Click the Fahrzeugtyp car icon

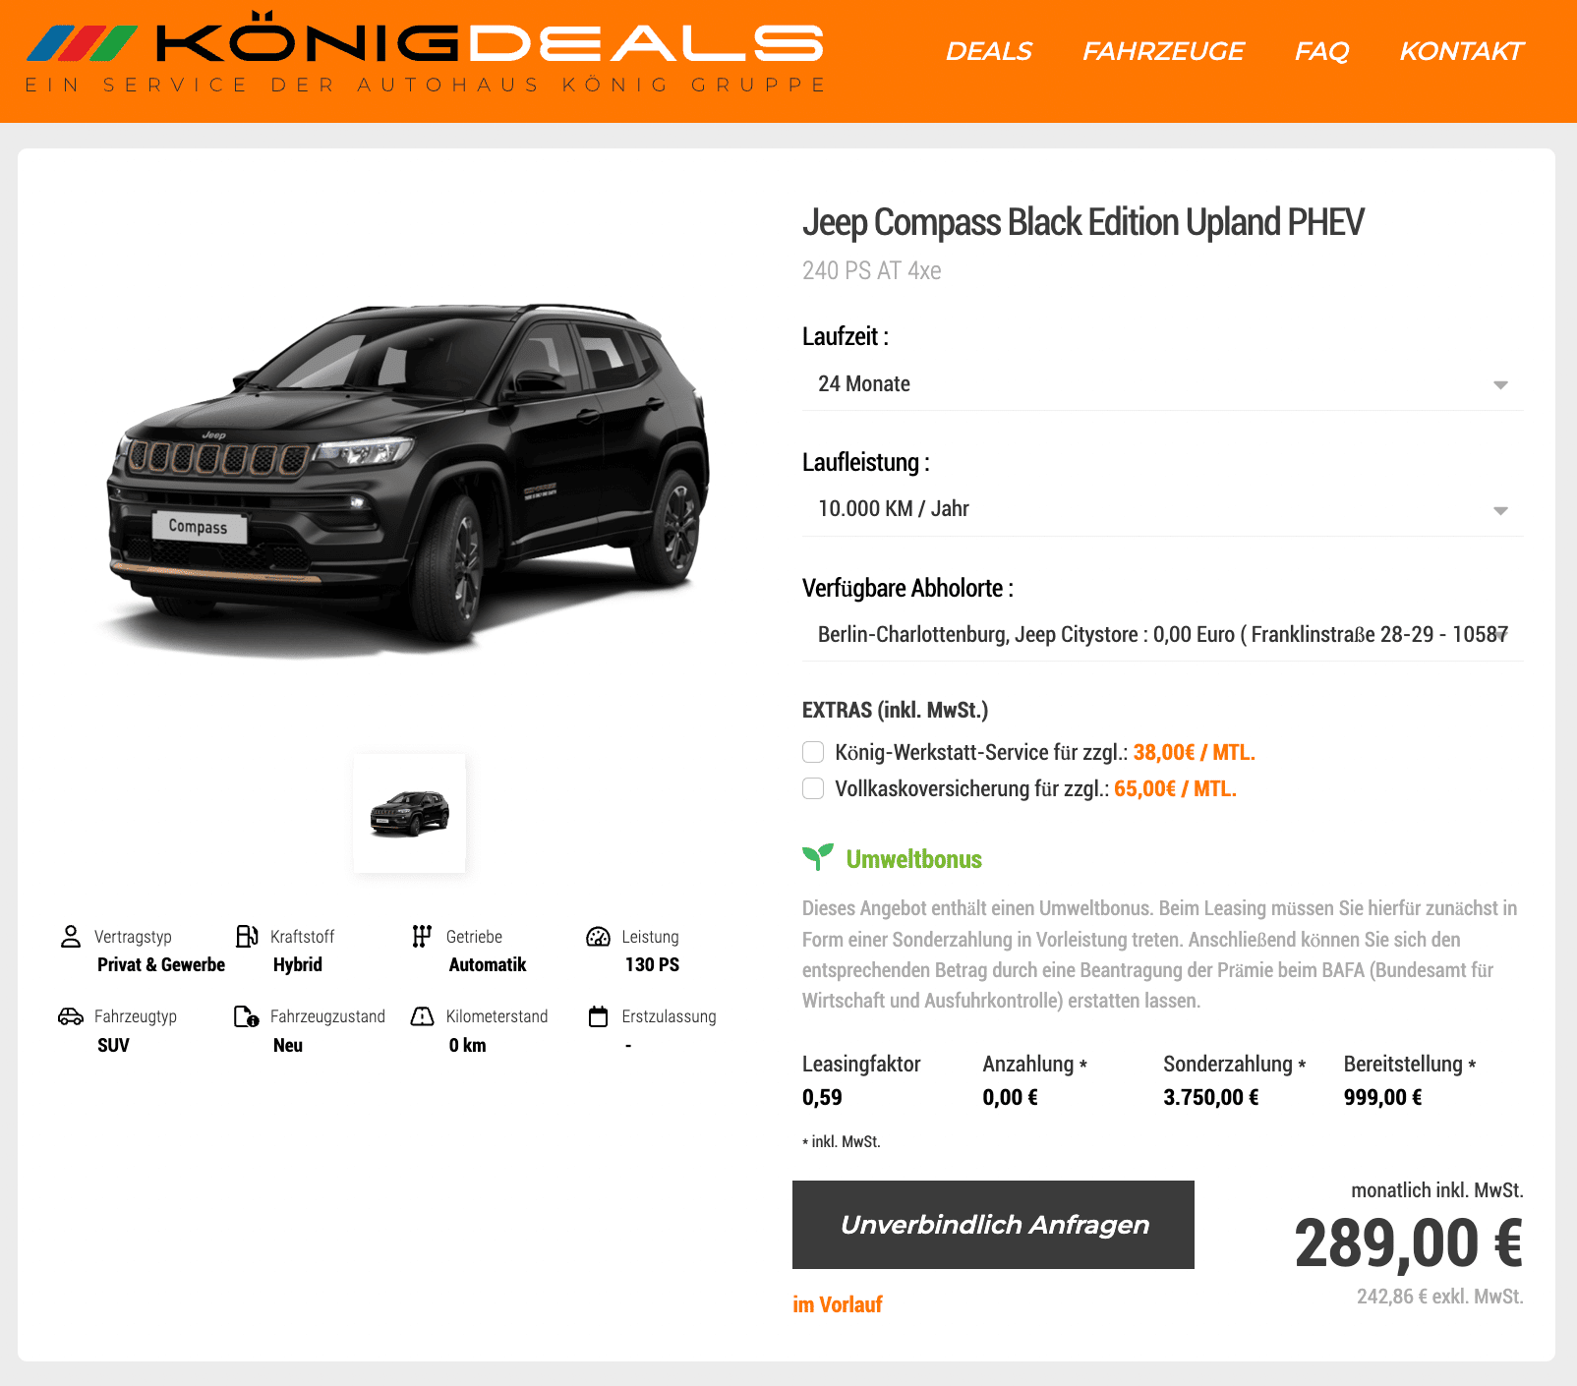coord(71,1016)
